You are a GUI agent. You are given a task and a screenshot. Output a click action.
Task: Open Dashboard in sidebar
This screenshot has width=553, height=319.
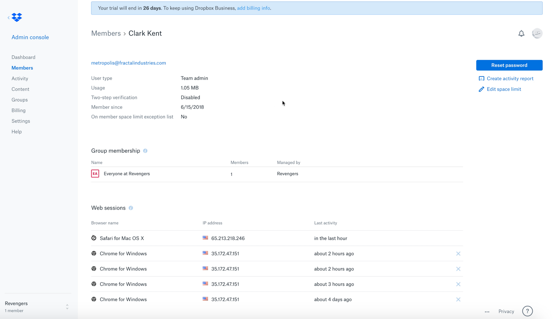pyautogui.click(x=24, y=57)
